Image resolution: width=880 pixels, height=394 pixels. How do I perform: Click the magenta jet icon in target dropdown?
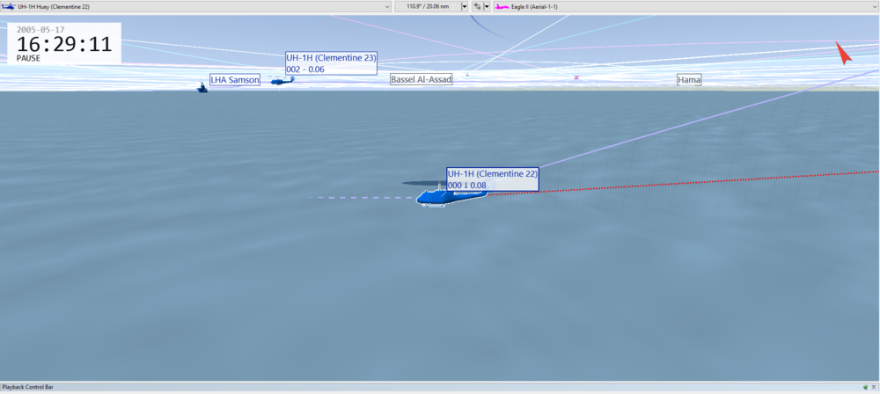[x=502, y=6]
